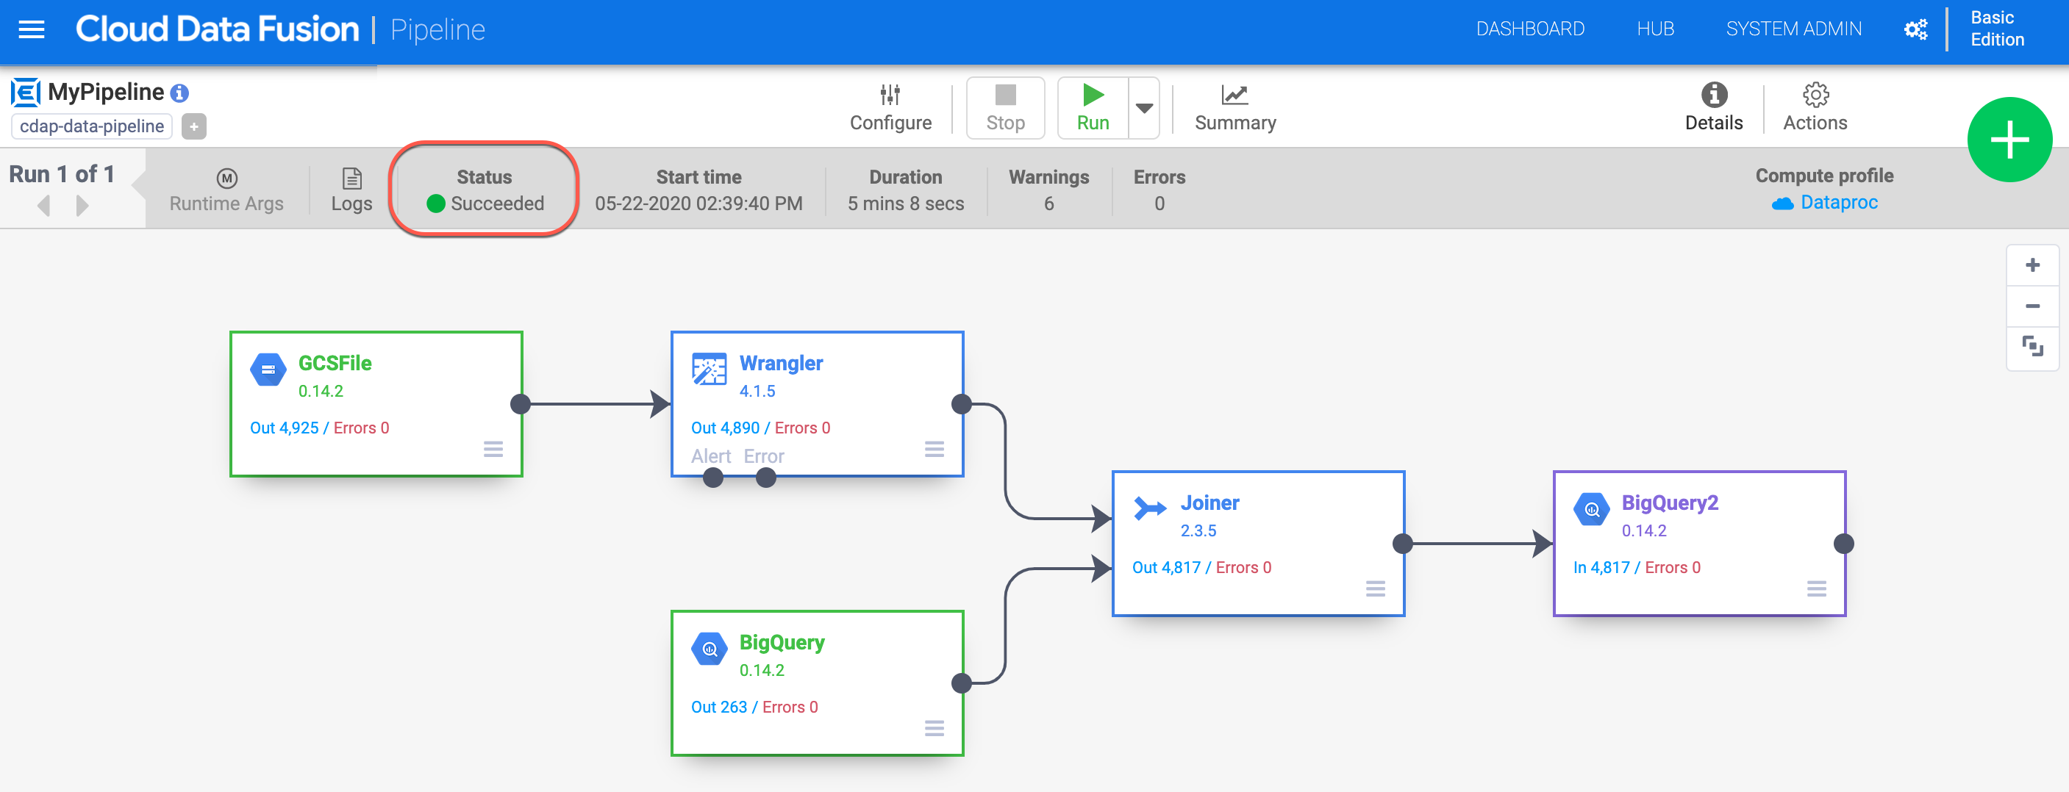Go to the next run arrow

coord(82,206)
